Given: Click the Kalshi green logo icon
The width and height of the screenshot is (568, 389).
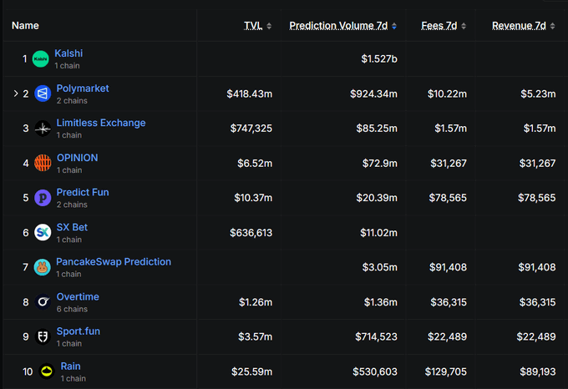Looking at the screenshot, I should coord(41,59).
